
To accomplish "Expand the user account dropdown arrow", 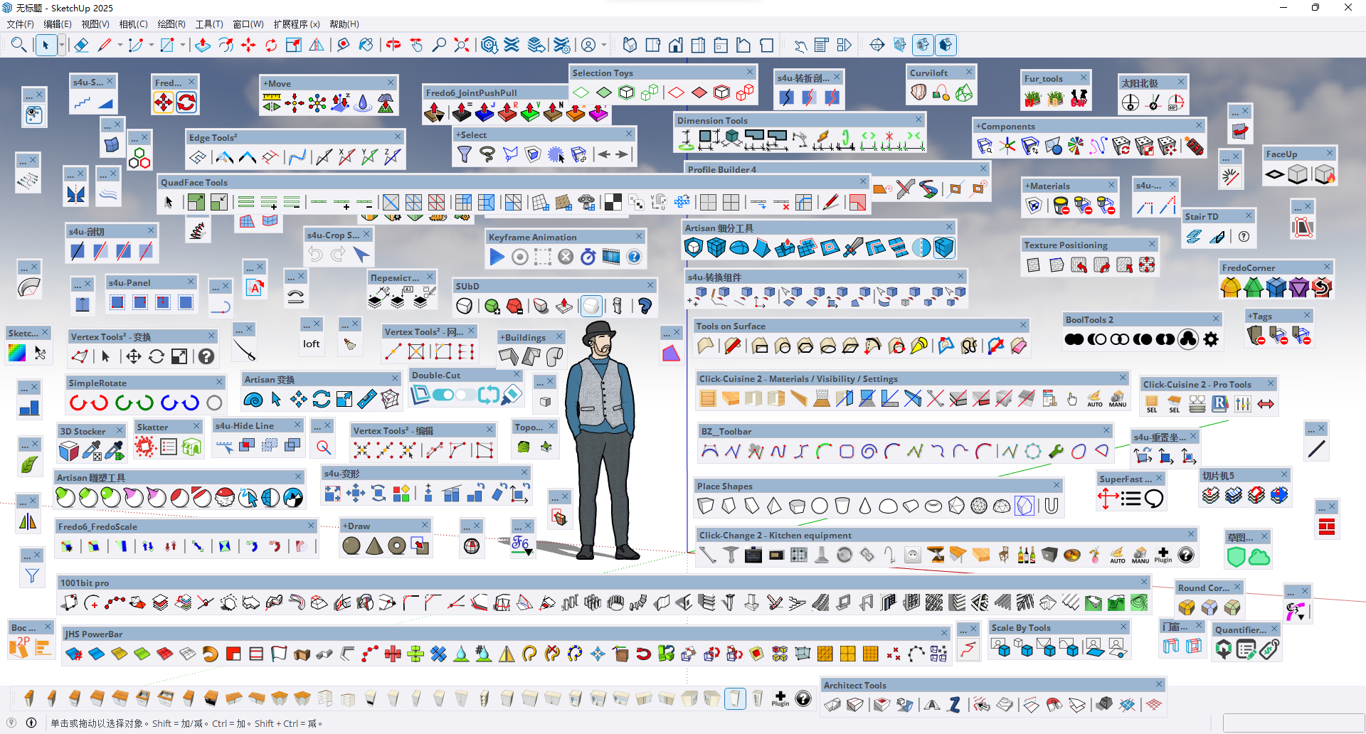I will click(604, 46).
